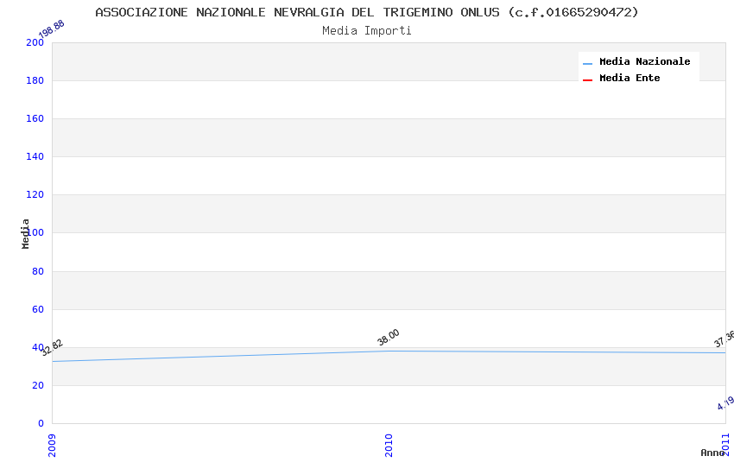This screenshot has width=734, height=475.
Task: Click the y-axis value 60
Action: click(38, 309)
